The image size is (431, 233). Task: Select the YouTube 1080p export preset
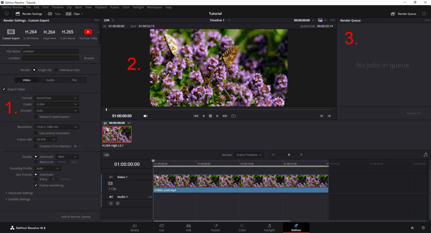(88, 32)
